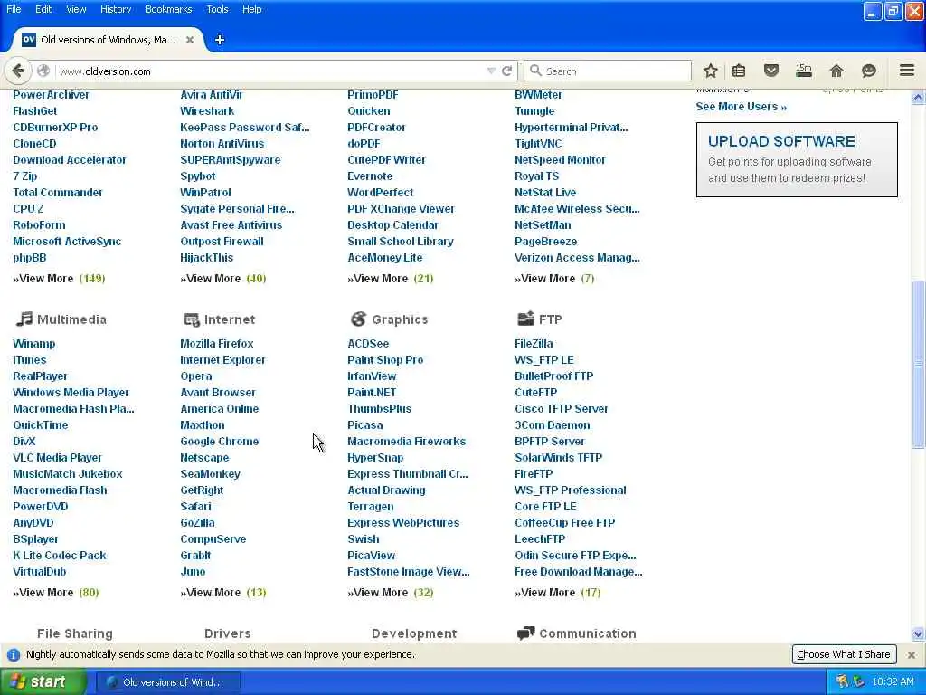
Task: Open the 15m downloads indicator
Action: [803, 71]
